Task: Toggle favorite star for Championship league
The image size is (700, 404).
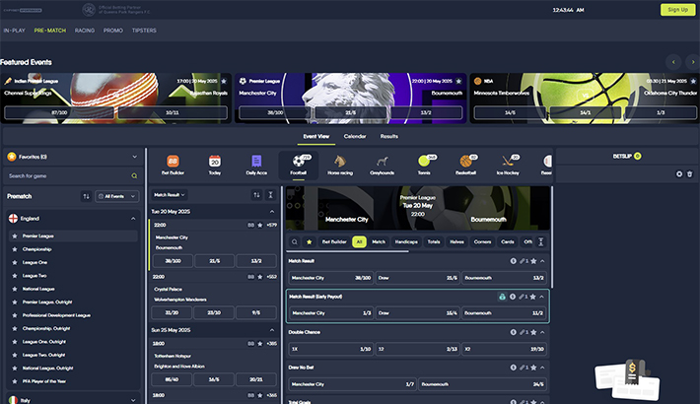Action: [x=15, y=249]
